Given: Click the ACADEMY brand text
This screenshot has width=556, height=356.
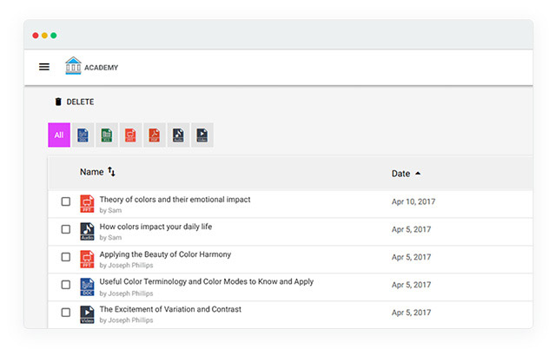Looking at the screenshot, I should point(101,68).
